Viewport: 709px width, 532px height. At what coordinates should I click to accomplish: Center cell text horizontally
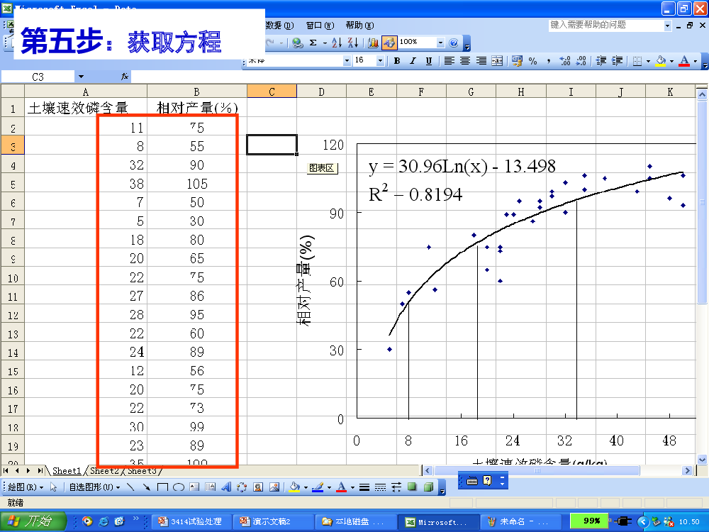[x=465, y=60]
